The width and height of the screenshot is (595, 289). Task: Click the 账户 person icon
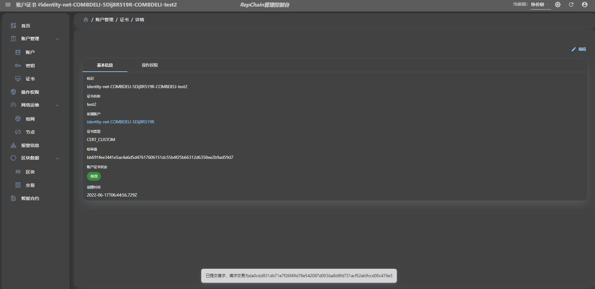pyautogui.click(x=18, y=52)
